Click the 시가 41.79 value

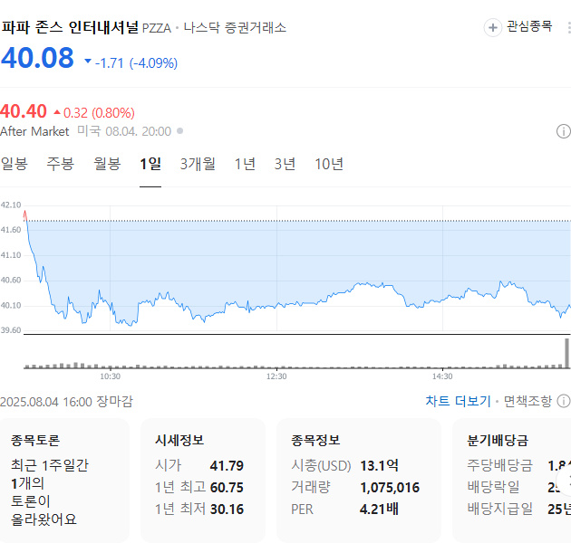tap(227, 466)
